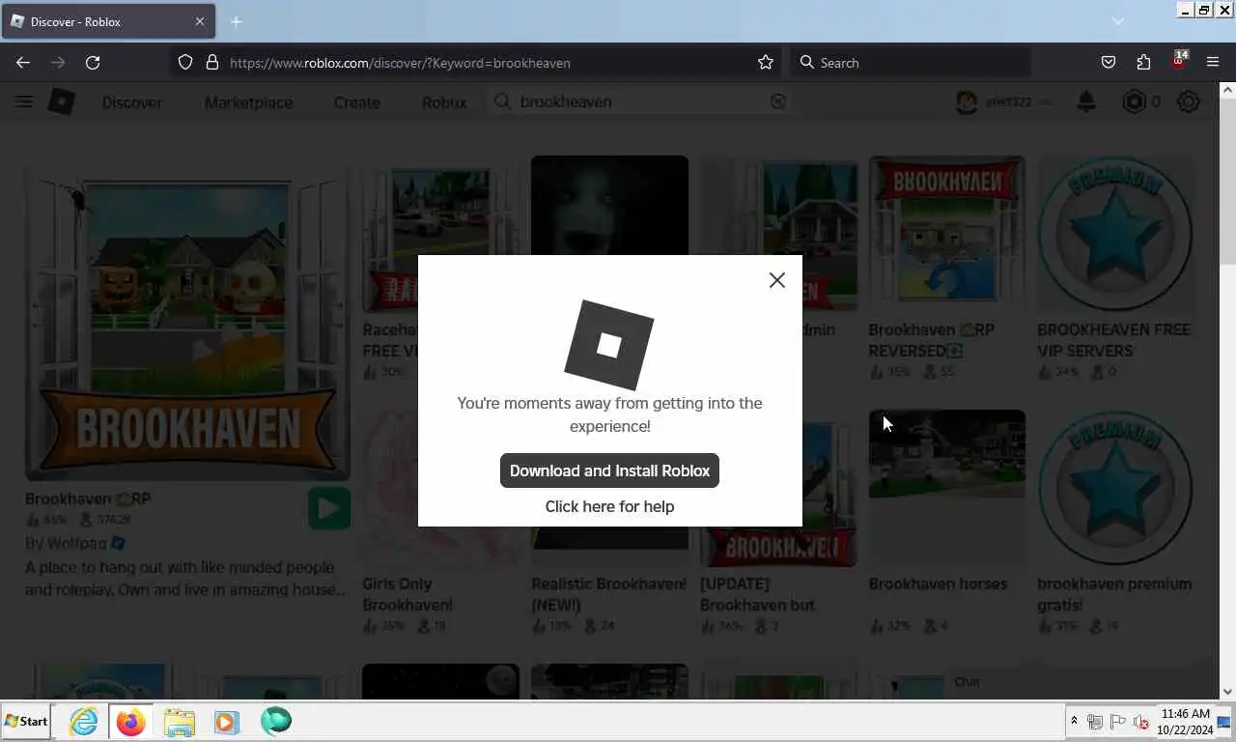Viewport: 1236px width, 742px height.
Task: Open the Firefox hamburger application menu
Action: 1213,62
